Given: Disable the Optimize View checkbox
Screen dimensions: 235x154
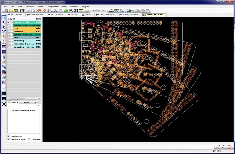Looking at the screenshot, I should click(x=9, y=139).
